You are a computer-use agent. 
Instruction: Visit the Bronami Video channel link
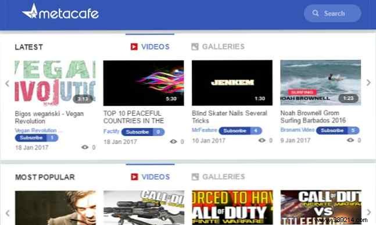point(298,130)
